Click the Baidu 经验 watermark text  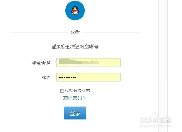pyautogui.click(x=166, y=120)
